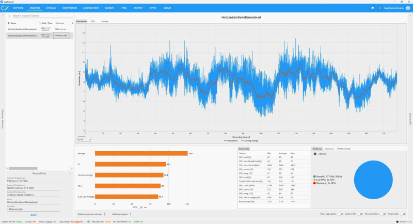The width and height of the screenshot is (413, 224).
Task: Select the Sensor data tab
Action: point(244,149)
